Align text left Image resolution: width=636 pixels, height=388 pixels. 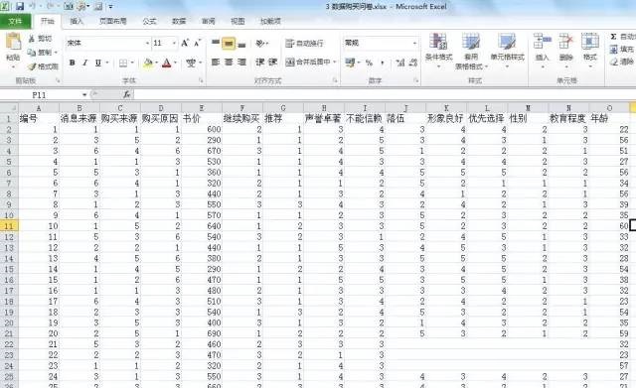[x=216, y=62]
